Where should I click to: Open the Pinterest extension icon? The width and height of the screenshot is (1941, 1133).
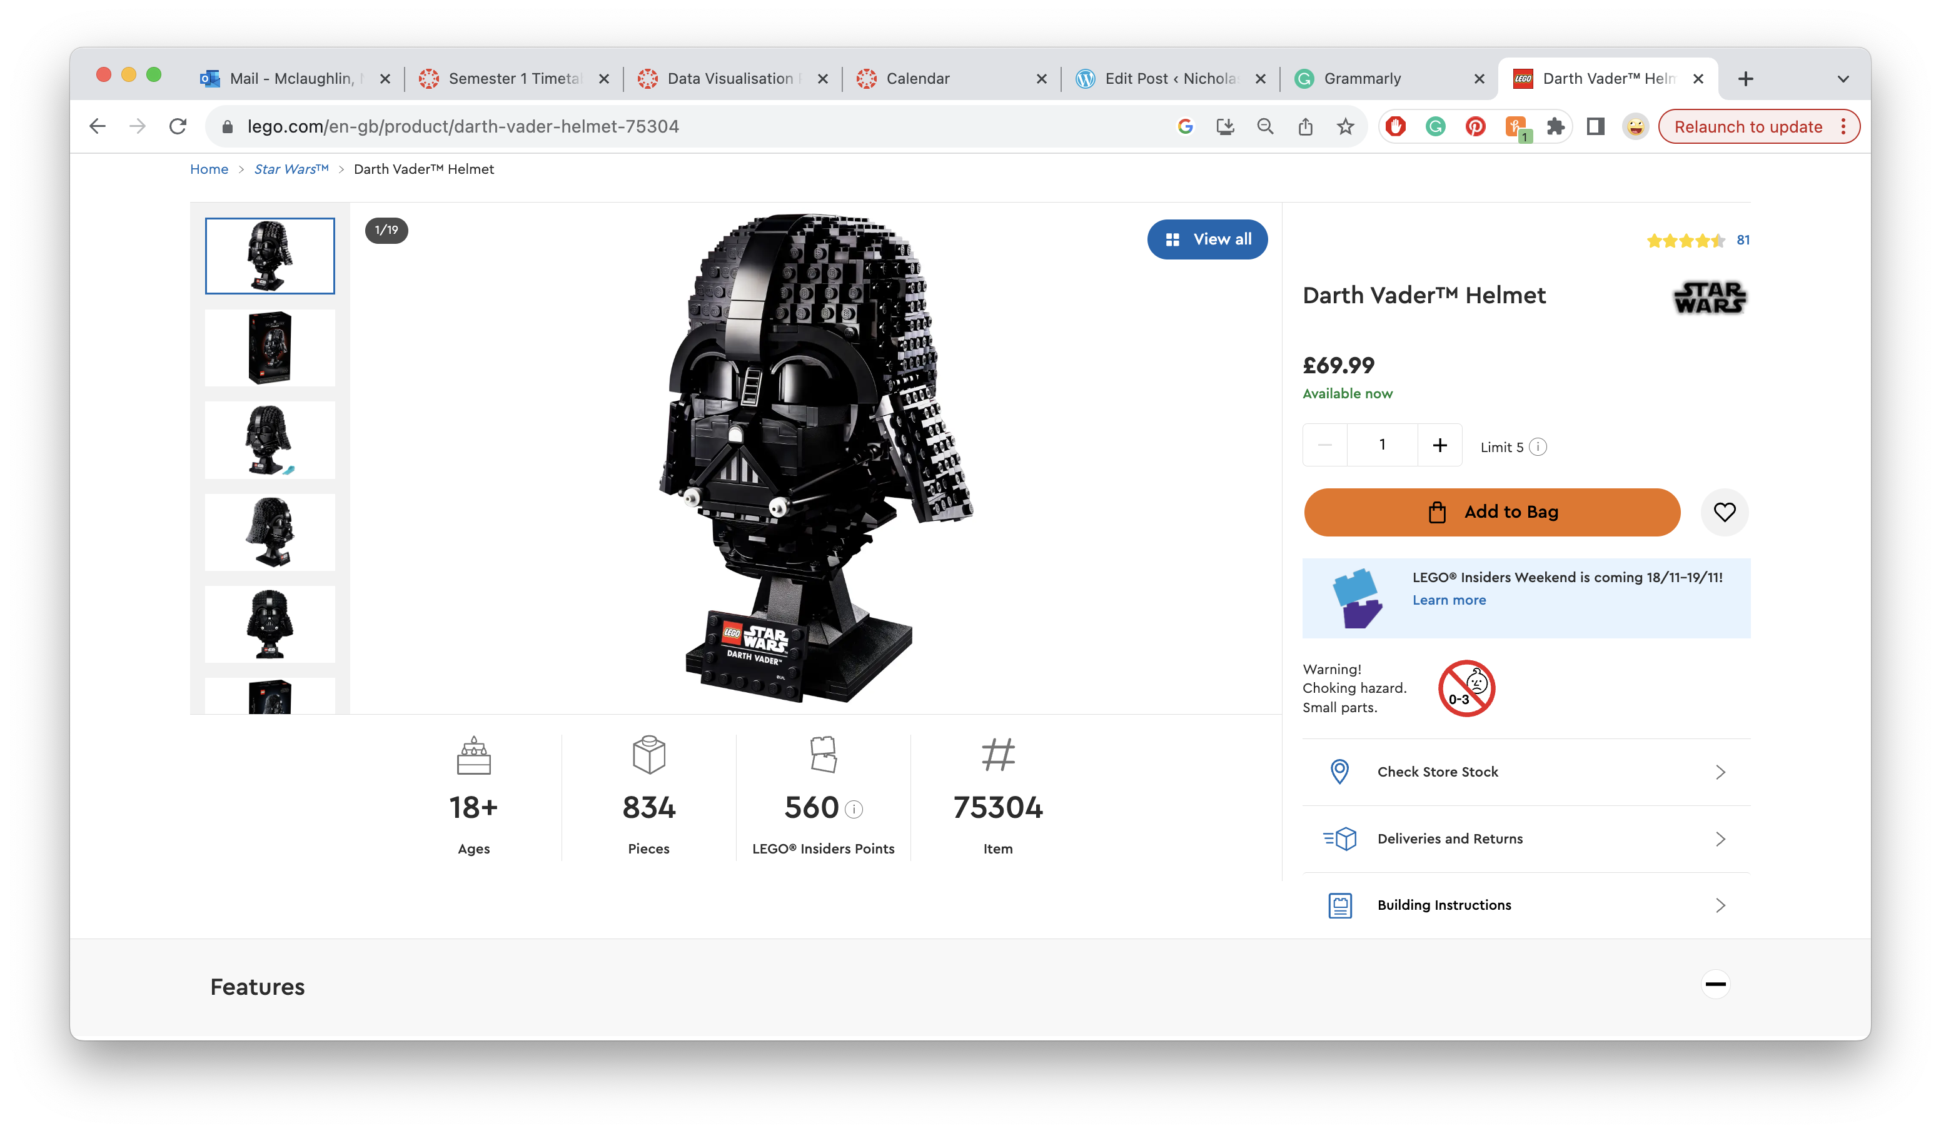[1475, 126]
